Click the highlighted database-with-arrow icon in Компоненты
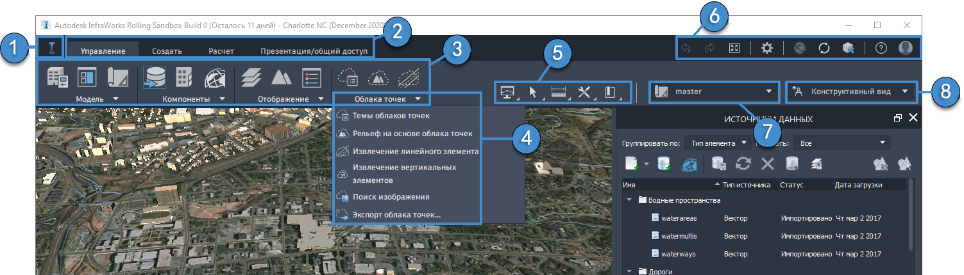The width and height of the screenshot is (964, 275). tap(155, 78)
